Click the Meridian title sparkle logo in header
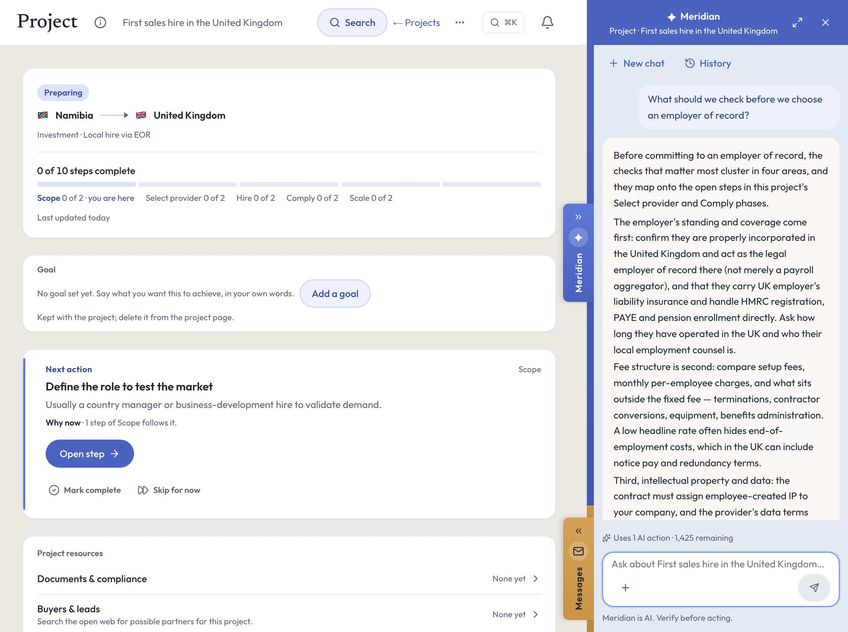The width and height of the screenshot is (848, 632). [x=671, y=17]
